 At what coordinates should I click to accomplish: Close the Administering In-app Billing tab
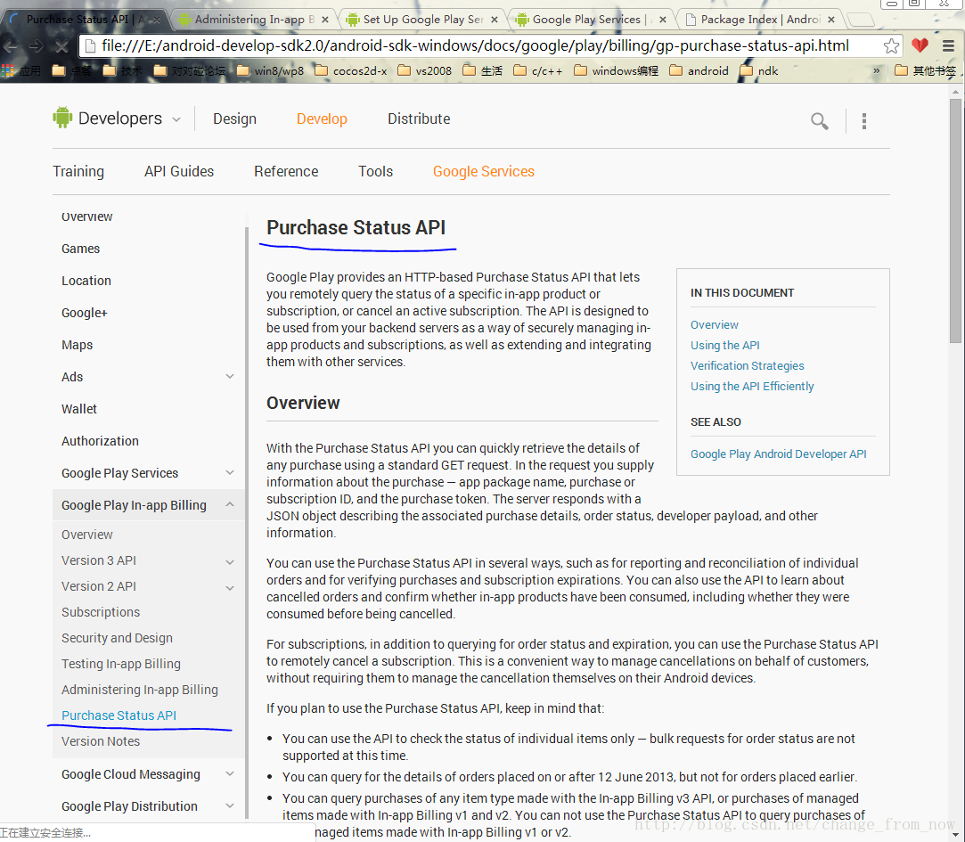point(325,20)
